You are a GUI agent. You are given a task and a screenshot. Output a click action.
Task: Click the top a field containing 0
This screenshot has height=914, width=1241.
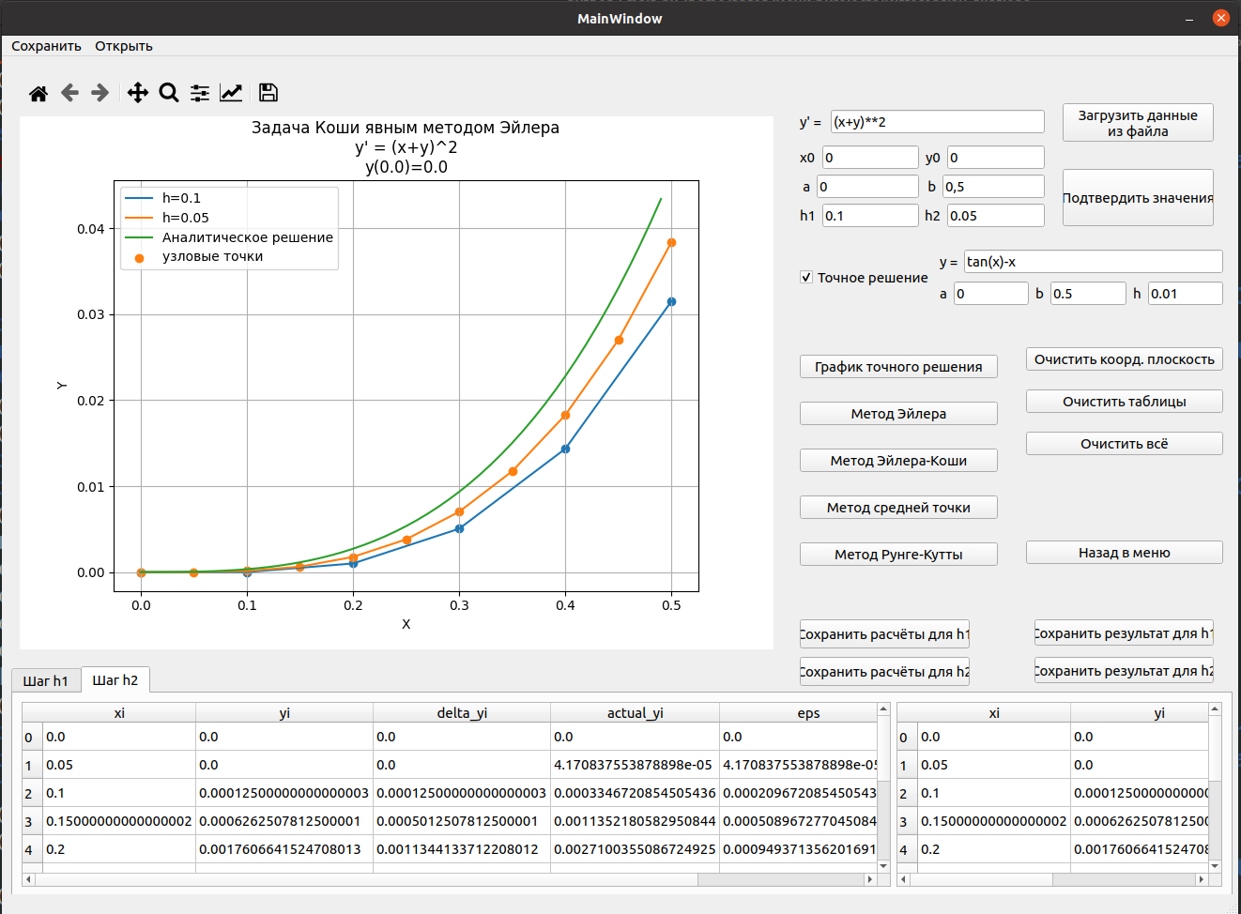point(867,187)
